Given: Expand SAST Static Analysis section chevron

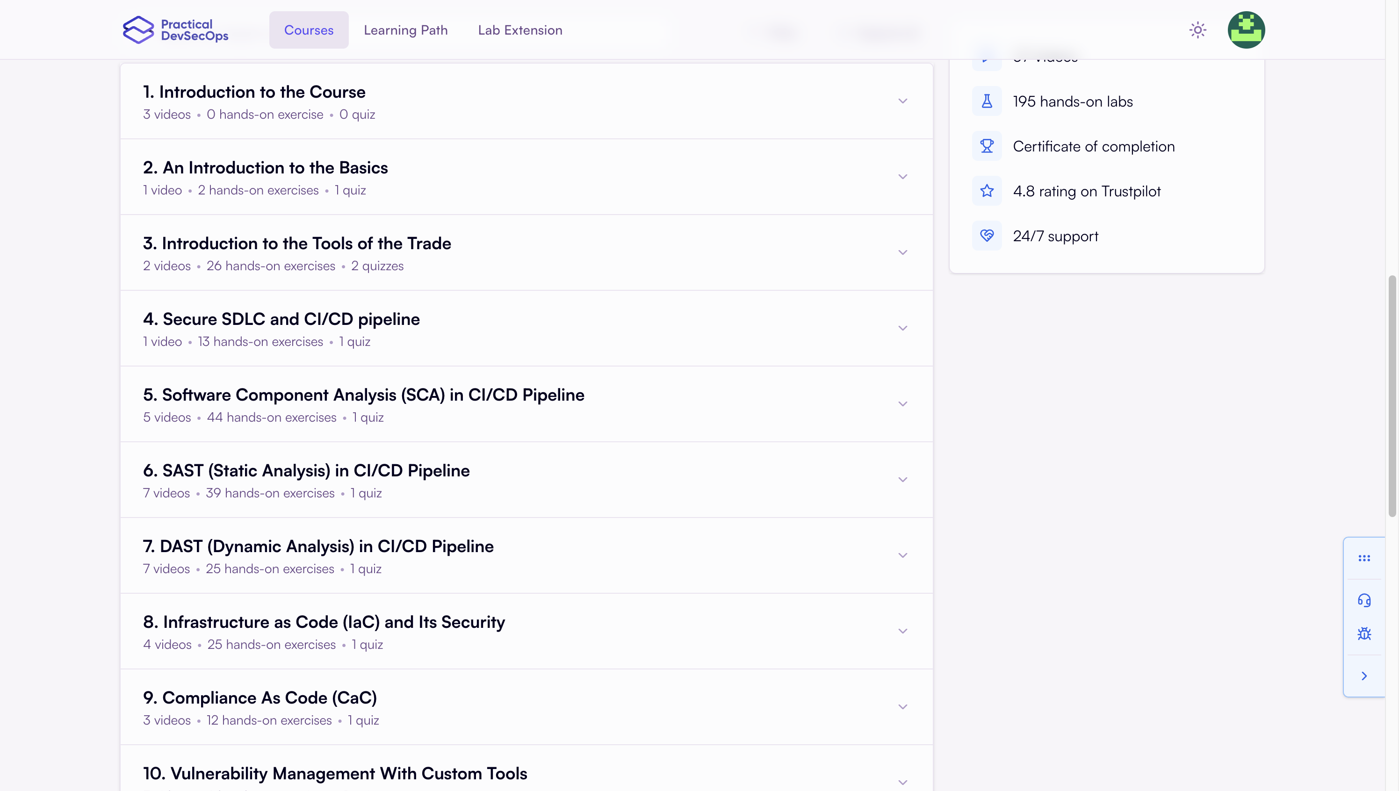Looking at the screenshot, I should [x=902, y=480].
